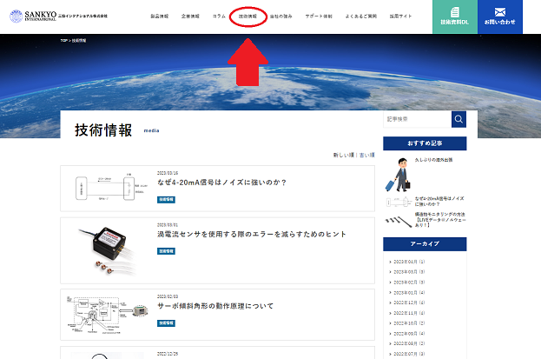The image size is (541, 359).
Task: Open archive 2022年09月 (4)
Action: coord(409,334)
